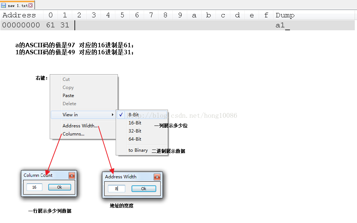Switch view to 32-Bit
Screen dimensions: 357x223
tap(135, 131)
